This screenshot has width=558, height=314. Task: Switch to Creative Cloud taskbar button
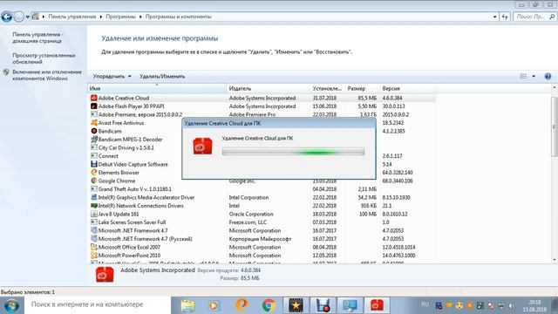coord(377,305)
